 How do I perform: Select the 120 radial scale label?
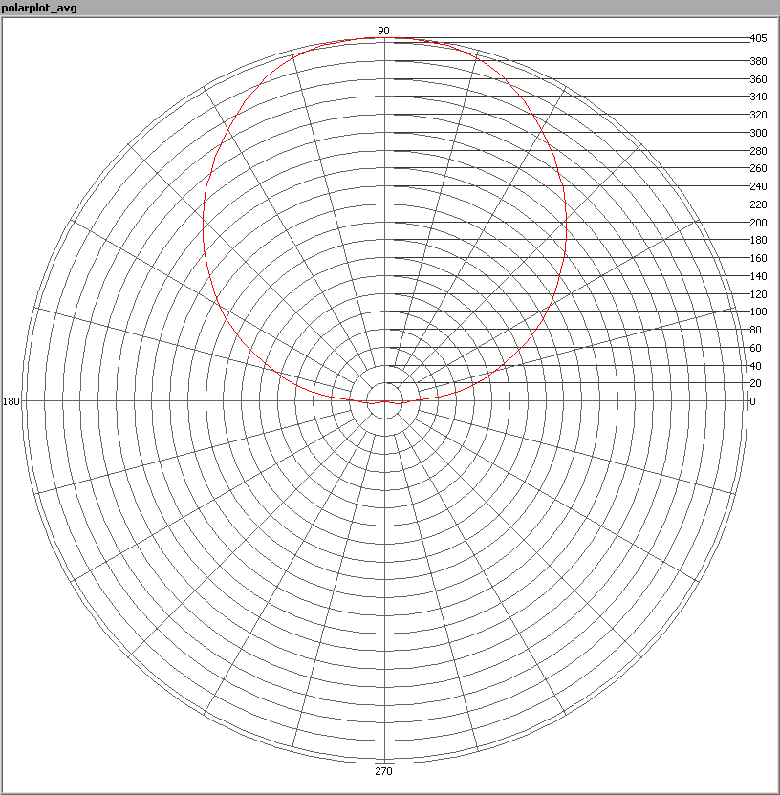pos(758,294)
